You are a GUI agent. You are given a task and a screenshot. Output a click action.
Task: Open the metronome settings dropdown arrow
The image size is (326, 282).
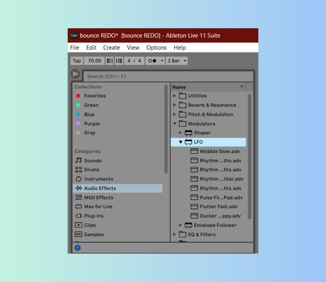162,61
